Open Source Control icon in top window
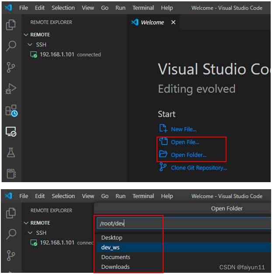This screenshot has width=272, height=275. pyautogui.click(x=10, y=67)
